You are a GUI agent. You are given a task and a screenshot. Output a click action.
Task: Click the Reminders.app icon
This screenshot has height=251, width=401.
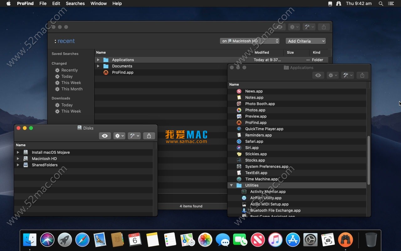(x=239, y=135)
